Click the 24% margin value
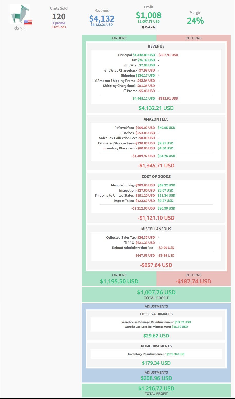 coord(195,21)
